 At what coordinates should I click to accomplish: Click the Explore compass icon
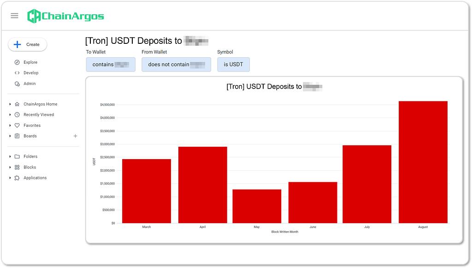coord(17,62)
